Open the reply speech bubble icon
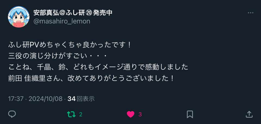 (x=12, y=114)
